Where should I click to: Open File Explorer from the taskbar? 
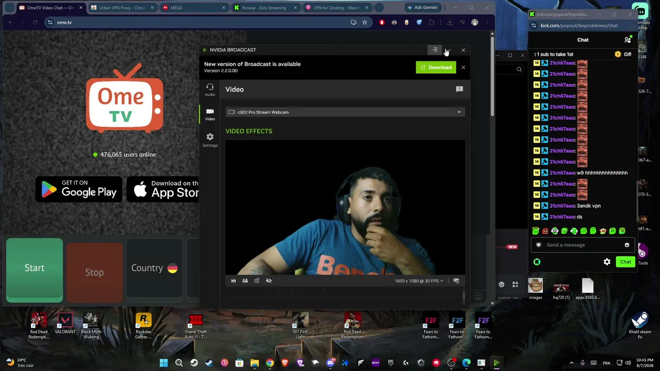[x=255, y=363]
